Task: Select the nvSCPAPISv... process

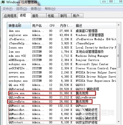Action: (x=62, y=68)
